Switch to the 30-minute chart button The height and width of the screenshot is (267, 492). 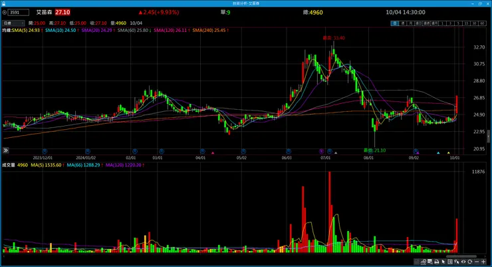[475, 23]
